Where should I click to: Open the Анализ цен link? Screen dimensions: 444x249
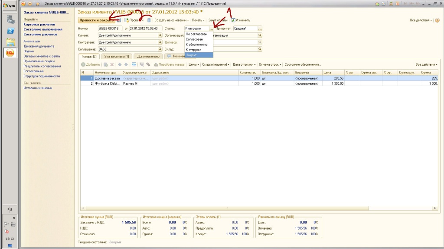[32, 41]
